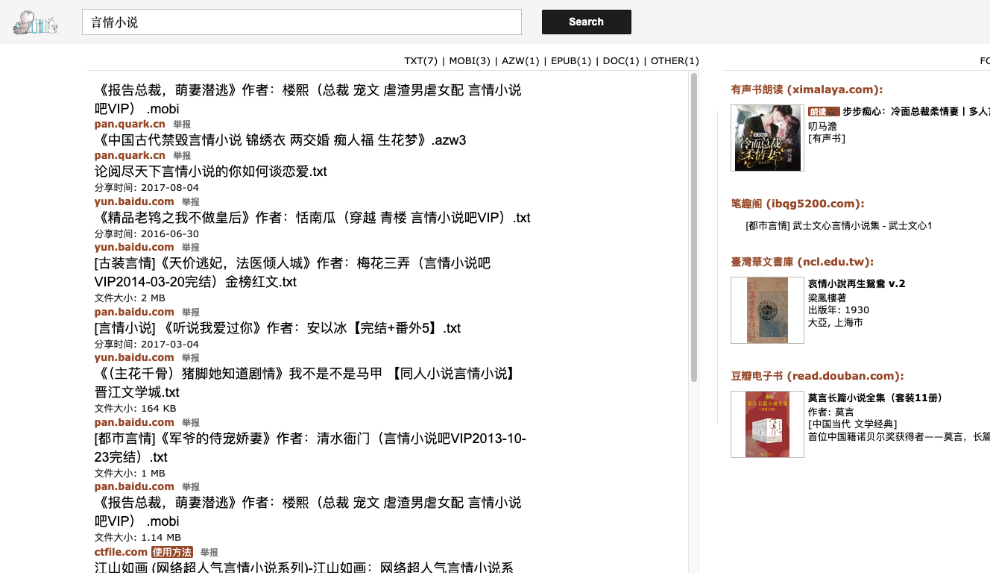Click the 朗读 badge icon
This screenshot has width=990, height=584.
pos(823,111)
